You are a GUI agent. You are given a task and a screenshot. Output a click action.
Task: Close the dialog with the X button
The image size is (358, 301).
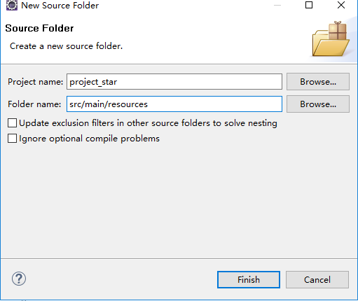pos(341,5)
